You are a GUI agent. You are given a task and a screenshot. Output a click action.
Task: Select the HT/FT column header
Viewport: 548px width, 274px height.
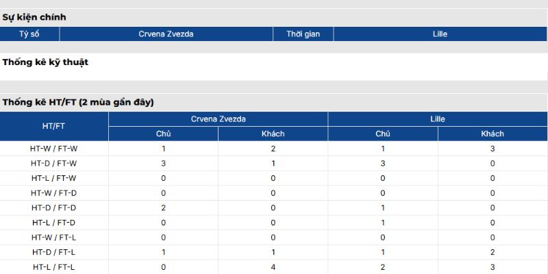click(x=54, y=126)
